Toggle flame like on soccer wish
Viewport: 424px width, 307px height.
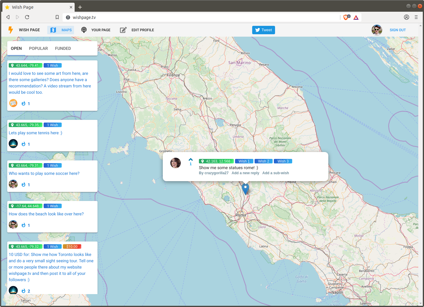coord(23,185)
